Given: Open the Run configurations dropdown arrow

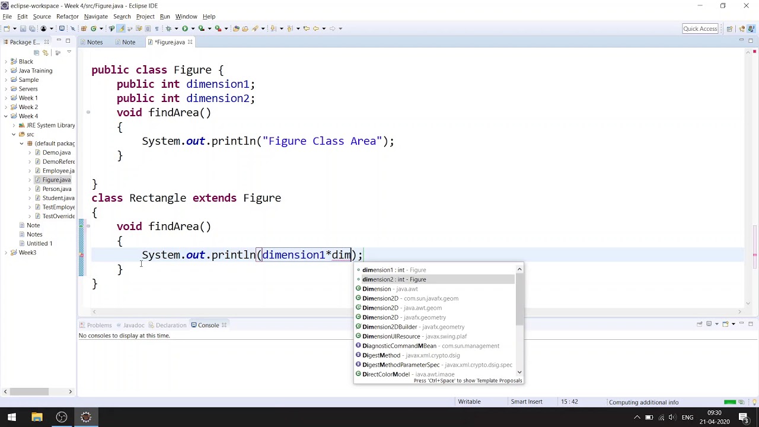Looking at the screenshot, I should 193,28.
